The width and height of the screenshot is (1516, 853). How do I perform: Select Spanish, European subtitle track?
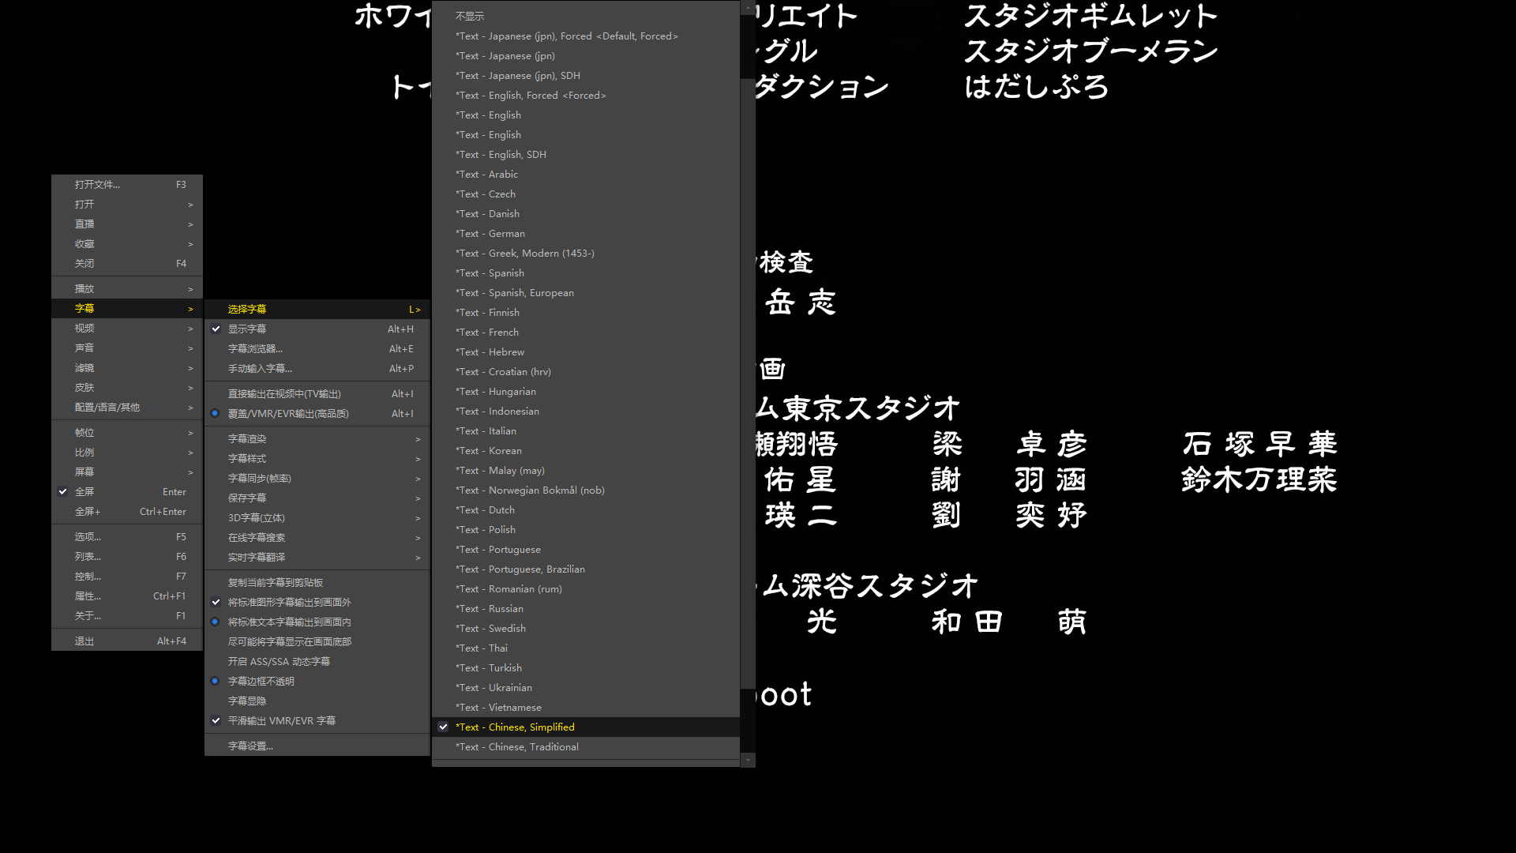(x=586, y=292)
